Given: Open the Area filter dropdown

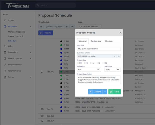Looking at the screenshot, I should click(x=89, y=26).
